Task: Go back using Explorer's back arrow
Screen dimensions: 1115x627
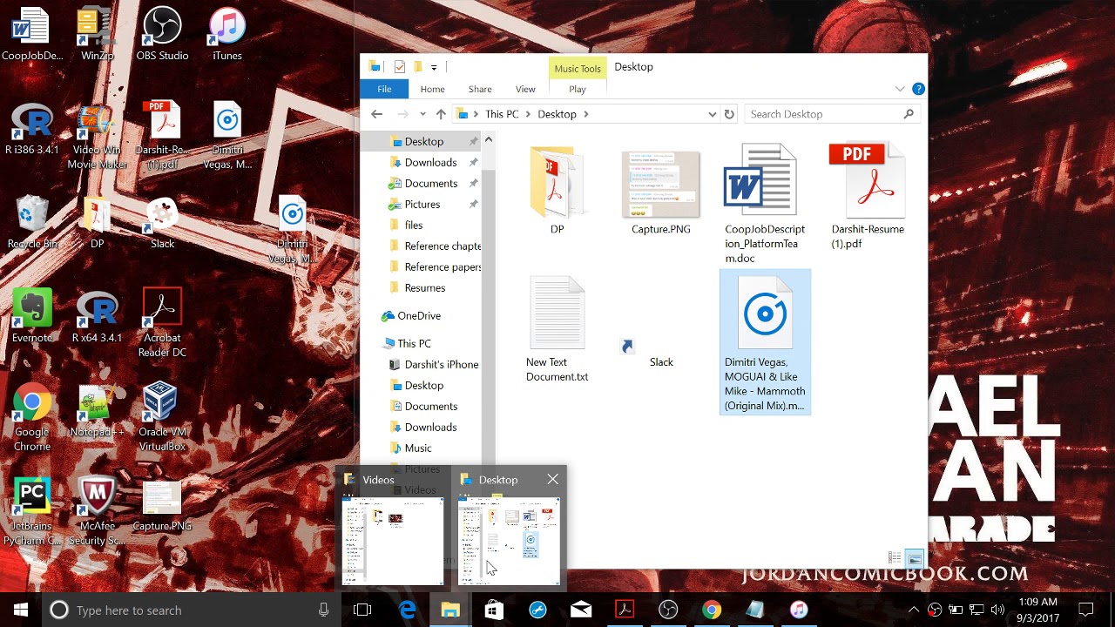Action: [x=376, y=114]
